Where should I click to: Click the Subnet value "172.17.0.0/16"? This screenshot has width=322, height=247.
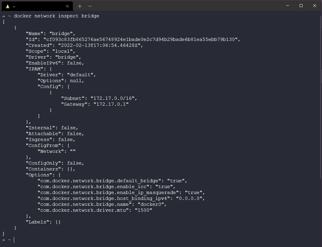click(114, 98)
